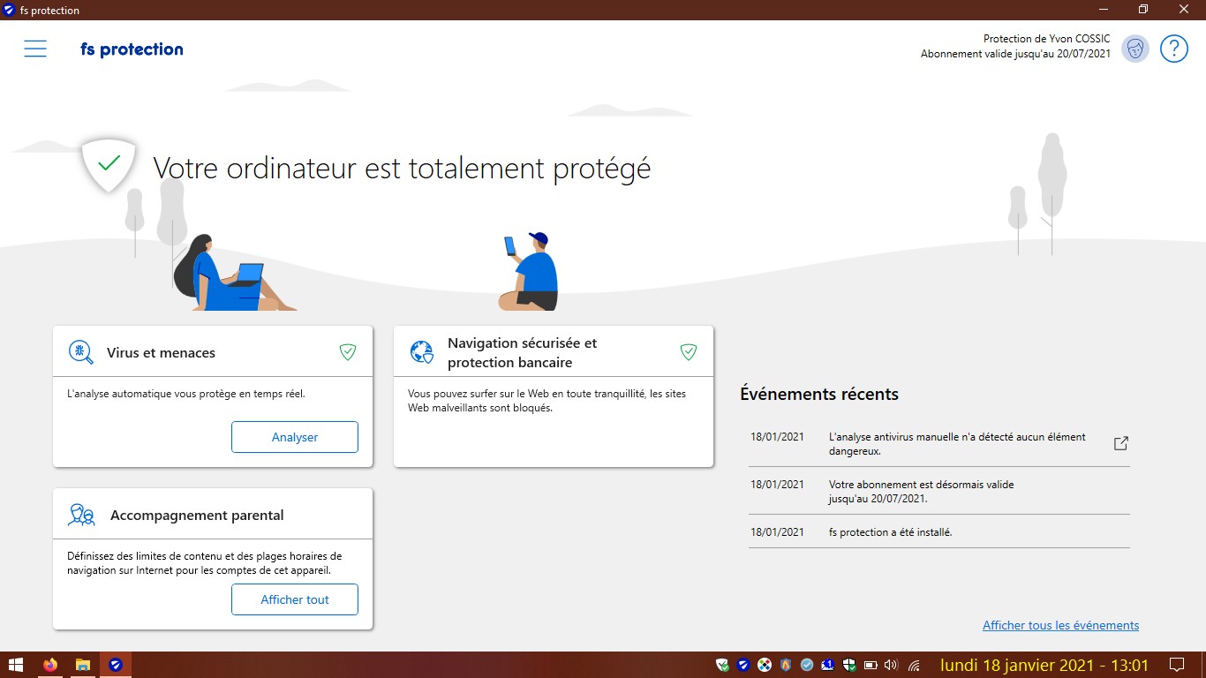
Task: Open the Virus et menaces card title
Action: click(x=161, y=352)
